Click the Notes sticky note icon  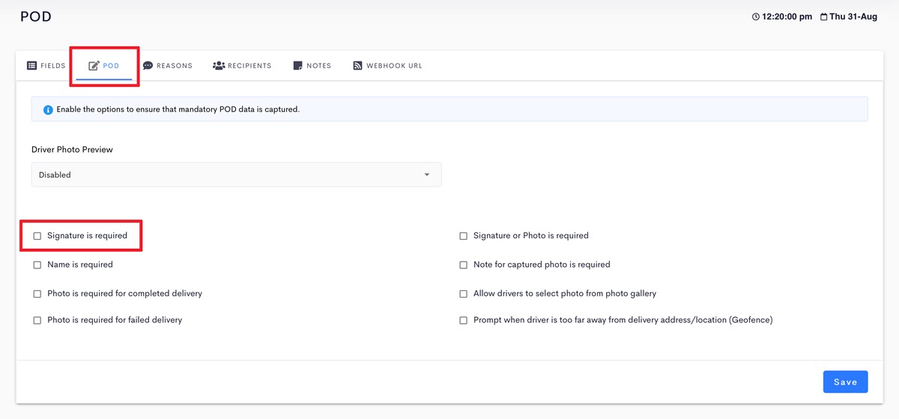point(298,66)
